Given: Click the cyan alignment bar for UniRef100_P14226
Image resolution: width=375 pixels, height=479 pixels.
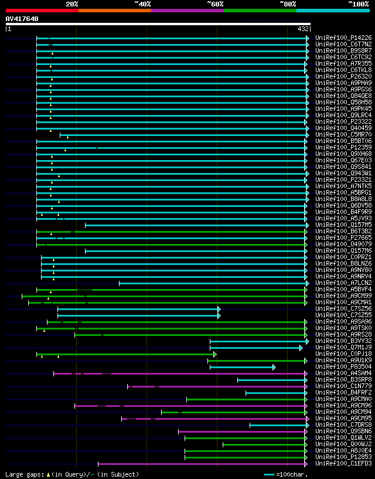Looking at the screenshot, I should (173, 38).
